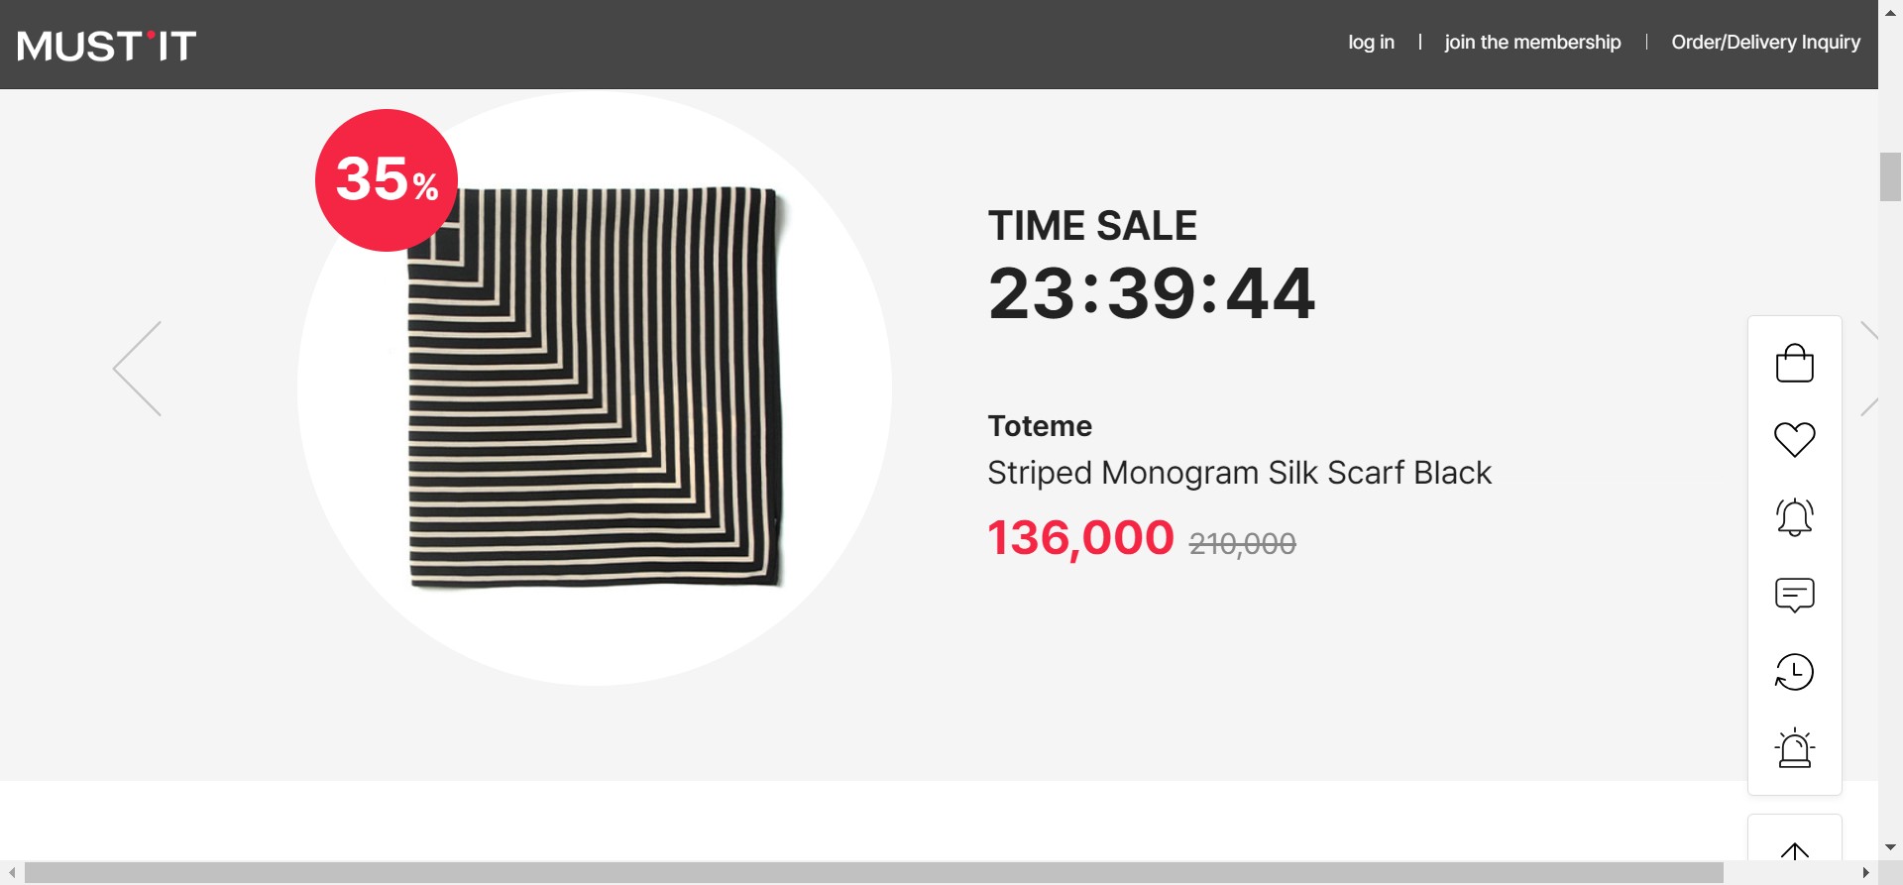
Task: Click the Striped Monogram Silk Scarf Black title
Action: [1239, 473]
